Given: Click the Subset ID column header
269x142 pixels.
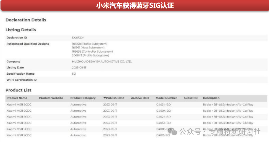Looking at the screenshot, I should [x=191, y=98].
